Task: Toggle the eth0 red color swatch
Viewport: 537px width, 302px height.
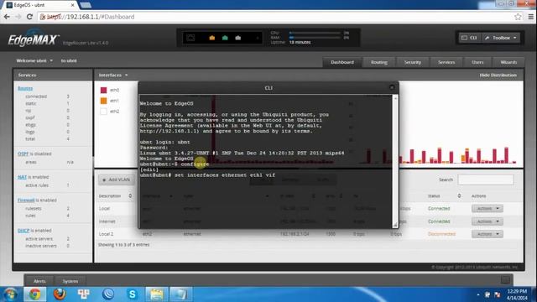Action: tap(103, 90)
